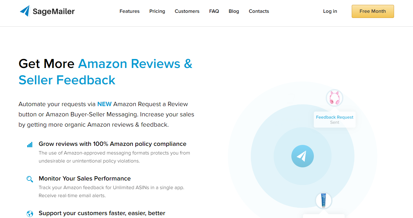Click the yellow Free Month button
413x218 pixels.
coord(373,11)
